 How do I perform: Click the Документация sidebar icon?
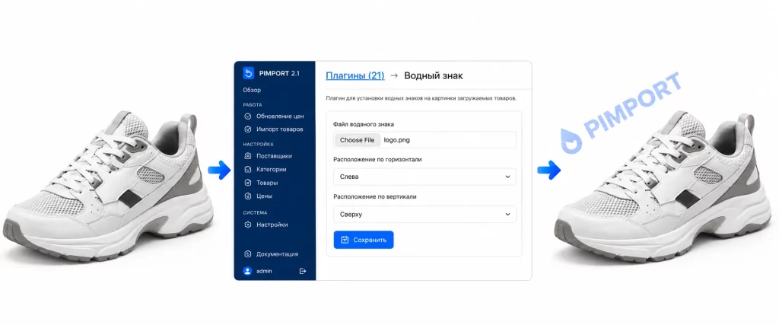249,254
